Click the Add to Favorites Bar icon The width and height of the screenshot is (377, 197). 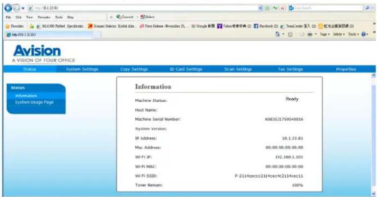click(x=31, y=26)
